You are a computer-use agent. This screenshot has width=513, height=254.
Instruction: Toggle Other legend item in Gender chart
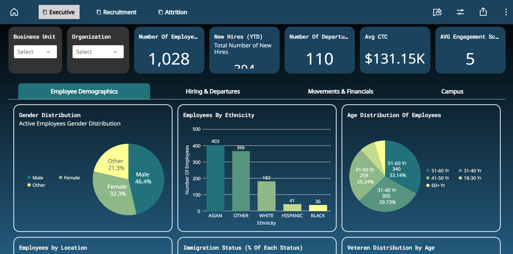(x=36, y=185)
